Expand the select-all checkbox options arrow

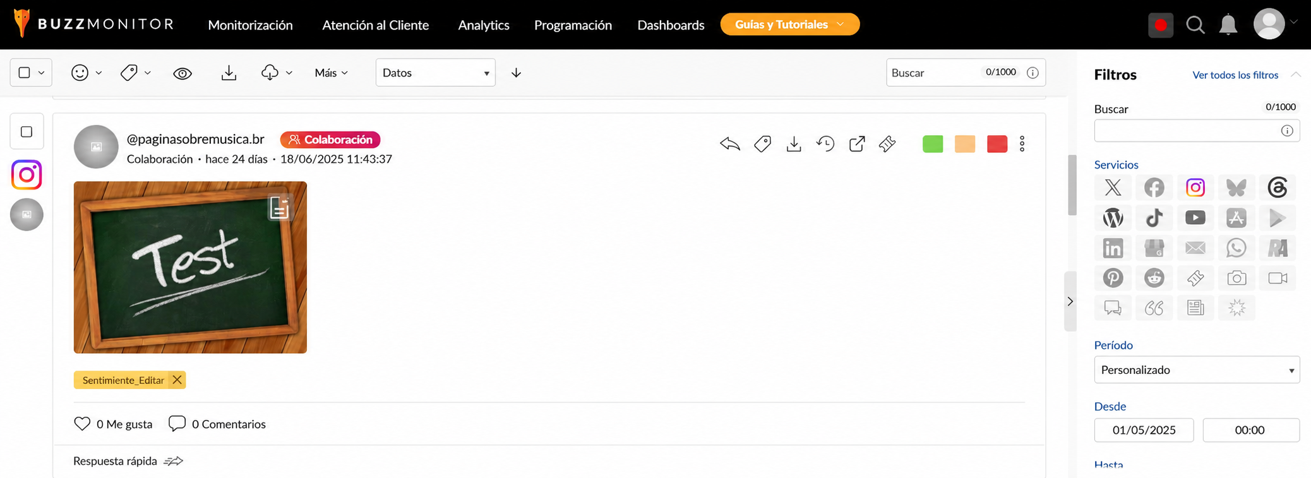tap(41, 73)
